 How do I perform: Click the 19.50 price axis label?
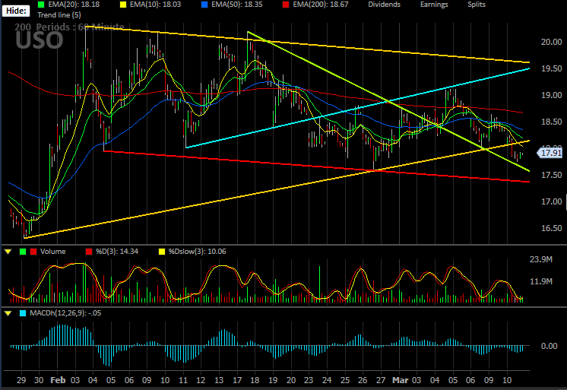pos(552,68)
